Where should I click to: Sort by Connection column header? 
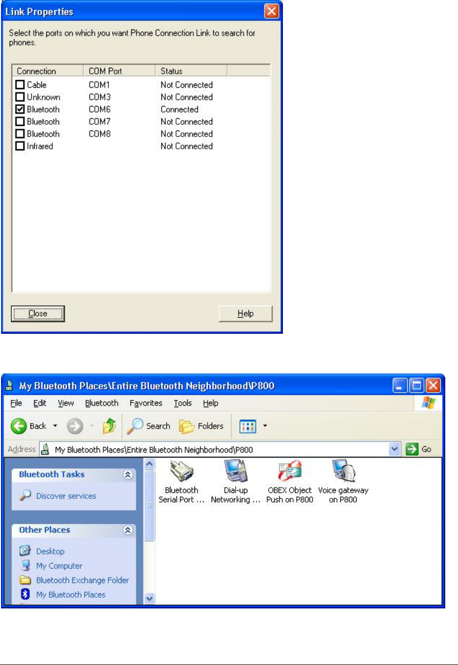[47, 71]
